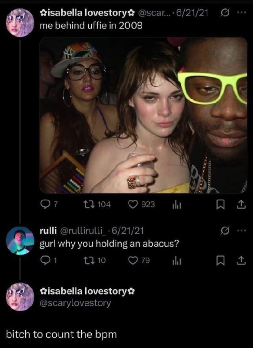253x348 pixels.
Task: Open the @scarylovestory profile link
Action: point(75,303)
